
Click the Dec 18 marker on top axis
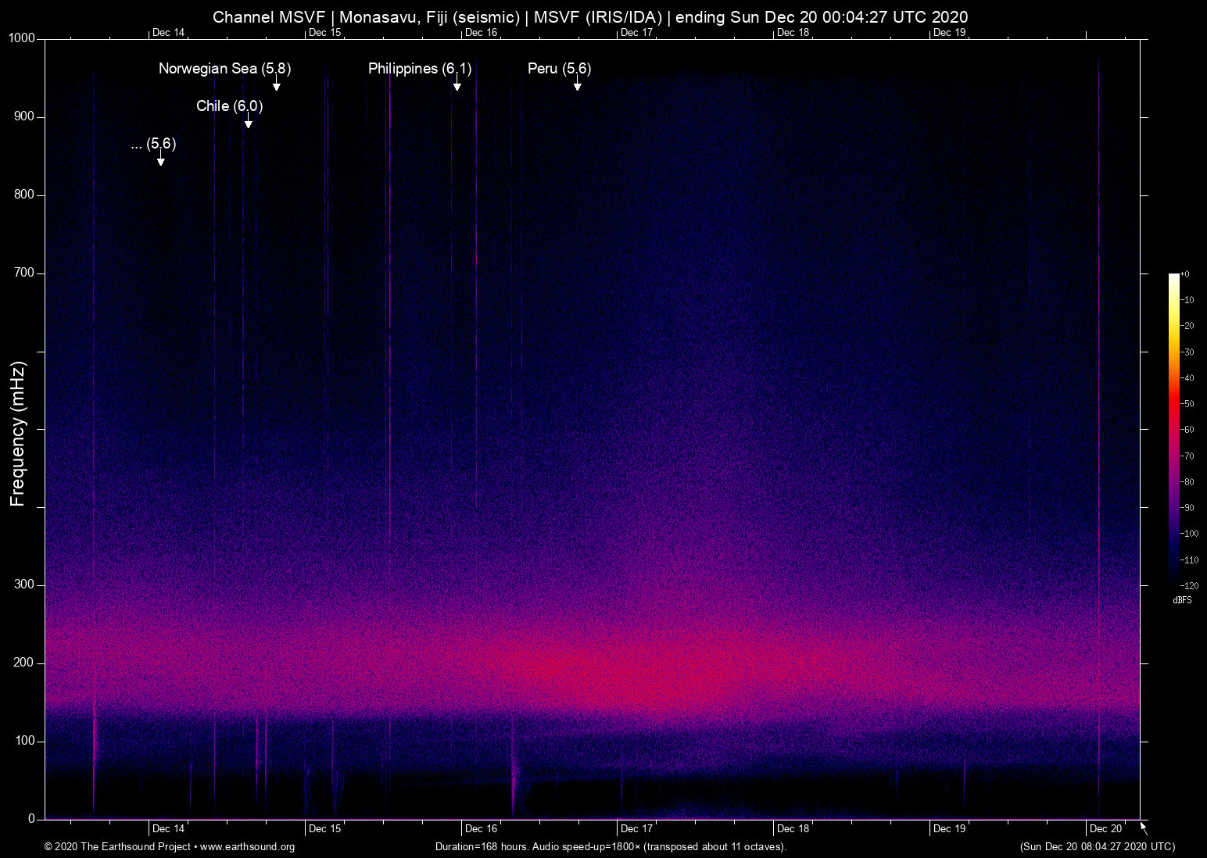tap(793, 33)
